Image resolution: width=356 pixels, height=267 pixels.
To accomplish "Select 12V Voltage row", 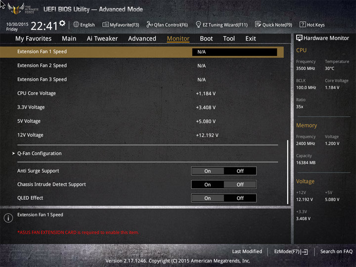I will tap(142, 135).
